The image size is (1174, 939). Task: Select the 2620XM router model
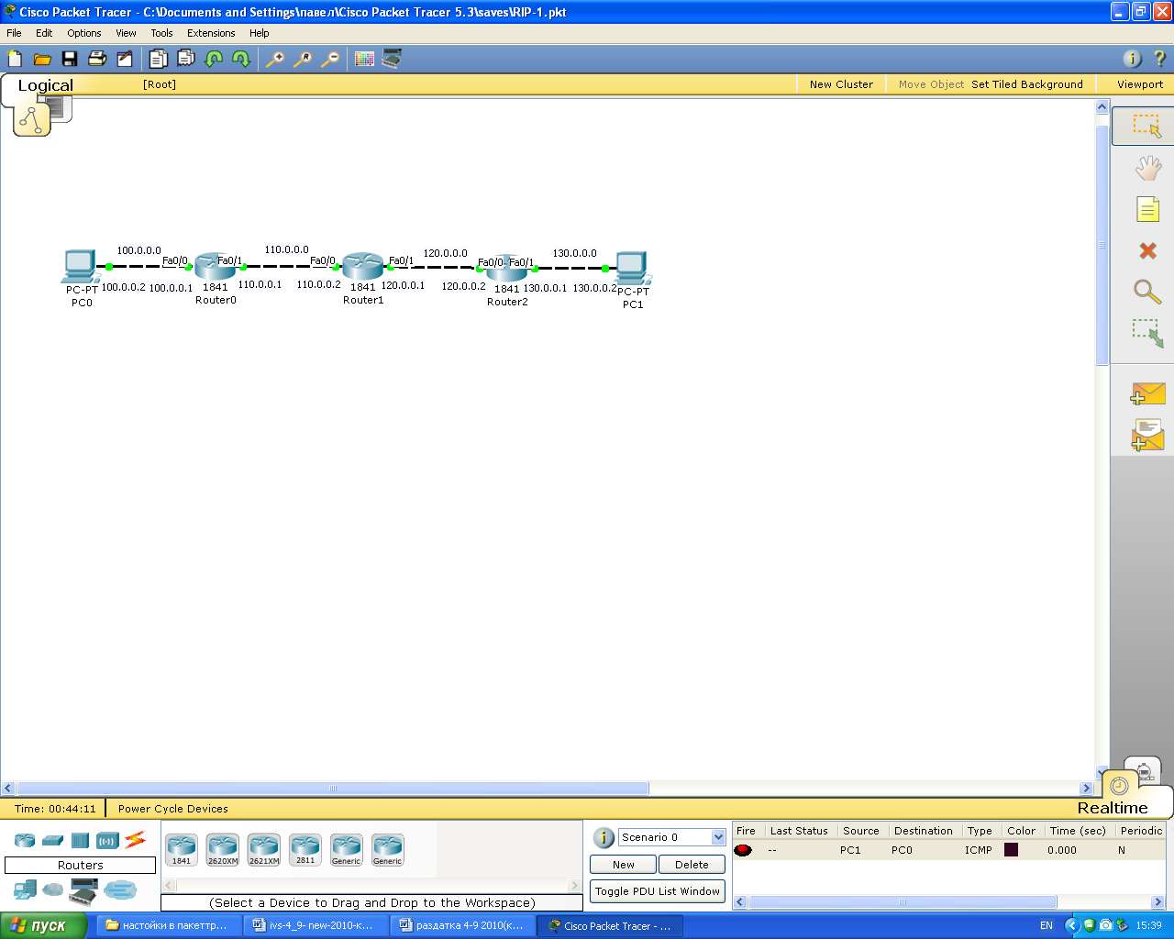click(x=223, y=850)
